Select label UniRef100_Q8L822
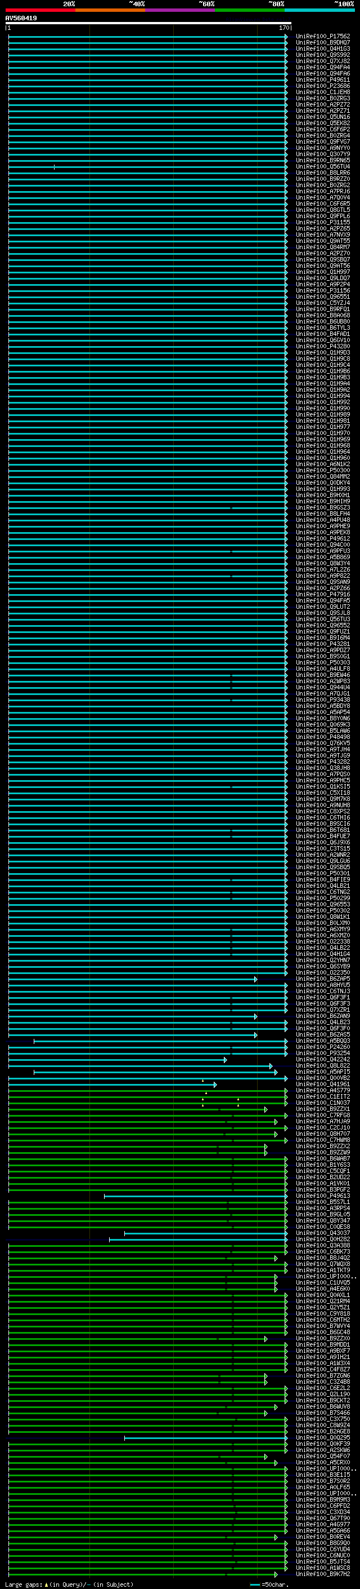 click(x=322, y=1065)
